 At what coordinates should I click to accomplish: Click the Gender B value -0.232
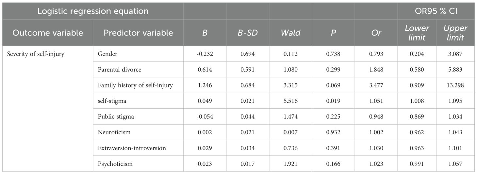click(x=205, y=54)
